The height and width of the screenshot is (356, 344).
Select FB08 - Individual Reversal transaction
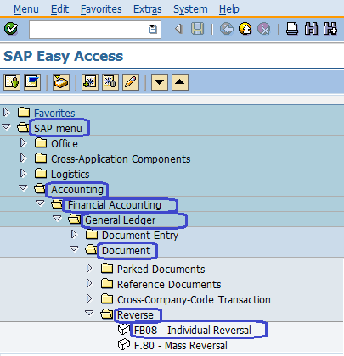pyautogui.click(x=193, y=330)
